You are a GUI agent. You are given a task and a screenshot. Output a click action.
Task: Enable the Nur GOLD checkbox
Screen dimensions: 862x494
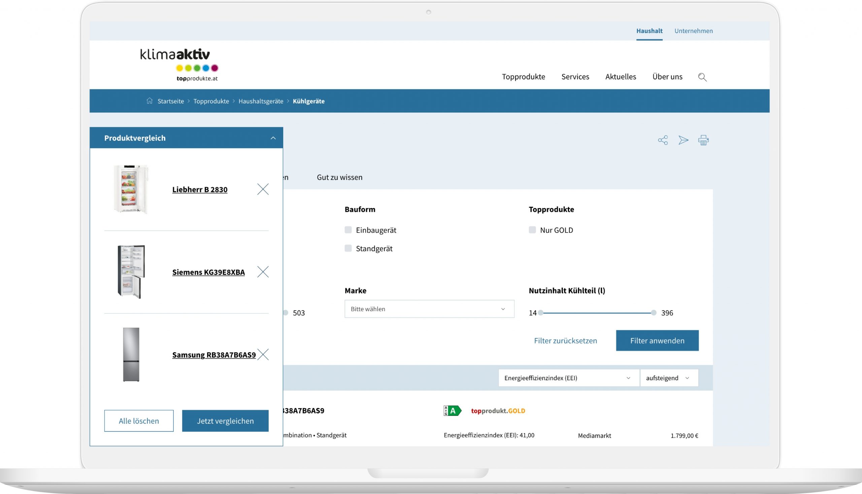click(532, 230)
